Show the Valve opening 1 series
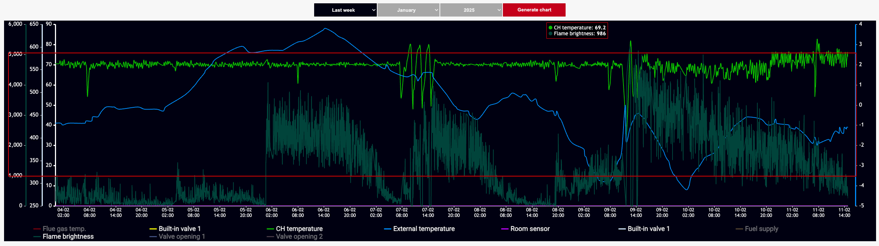 pos(181,236)
